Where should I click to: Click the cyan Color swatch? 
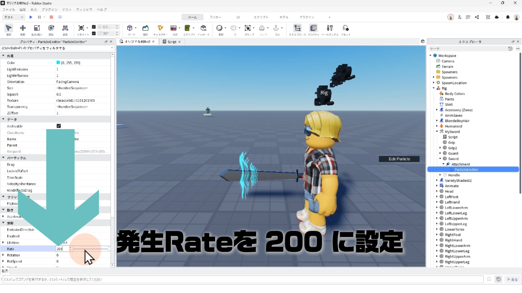pos(58,63)
